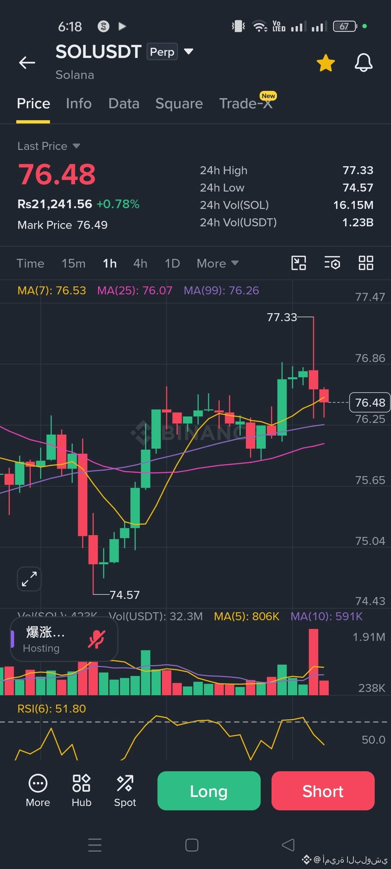Tap the 24h Vol(SOL) value
Screen dimensions: 391x869
[x=353, y=205]
